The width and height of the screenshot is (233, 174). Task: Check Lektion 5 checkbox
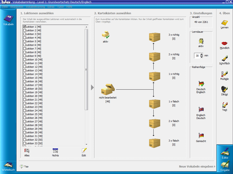pos(25,41)
